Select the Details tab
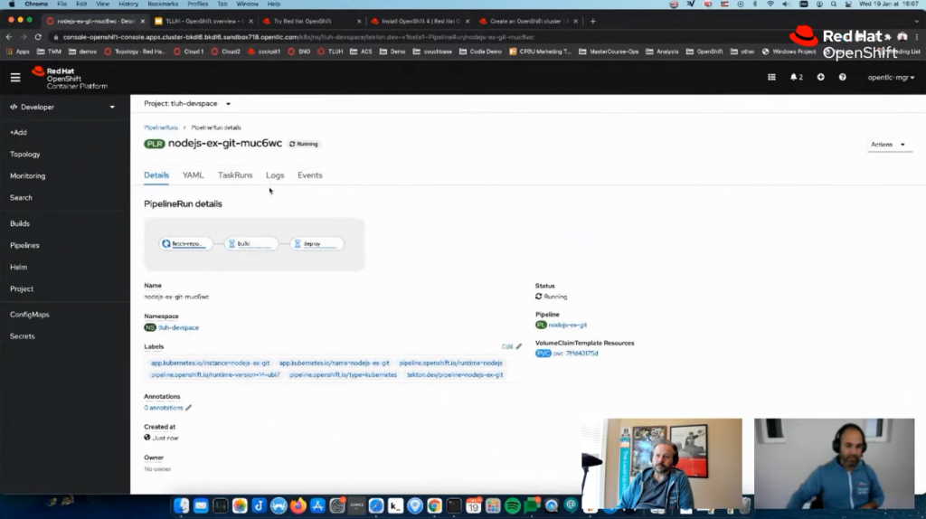This screenshot has height=519, width=926. point(156,175)
